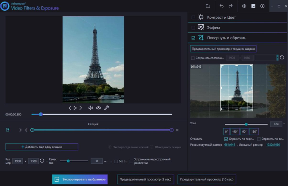The height and width of the screenshot is (186, 288).
Task: Click Добавить еще одну секцию button
Action: pyautogui.click(x=42, y=147)
